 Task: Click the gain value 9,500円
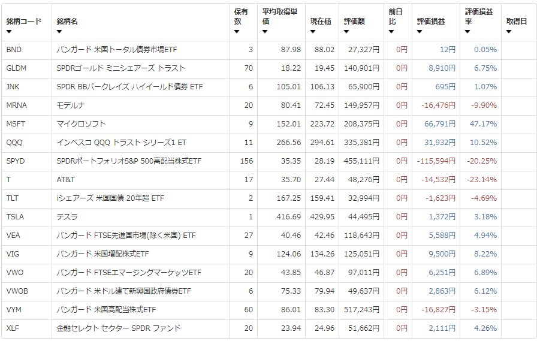coord(442,255)
